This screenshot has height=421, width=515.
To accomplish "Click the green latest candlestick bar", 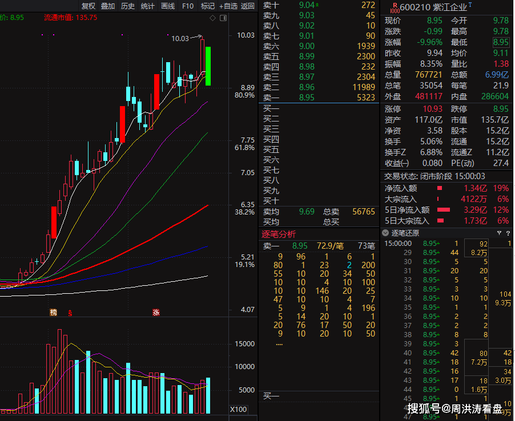I will pos(208,66).
